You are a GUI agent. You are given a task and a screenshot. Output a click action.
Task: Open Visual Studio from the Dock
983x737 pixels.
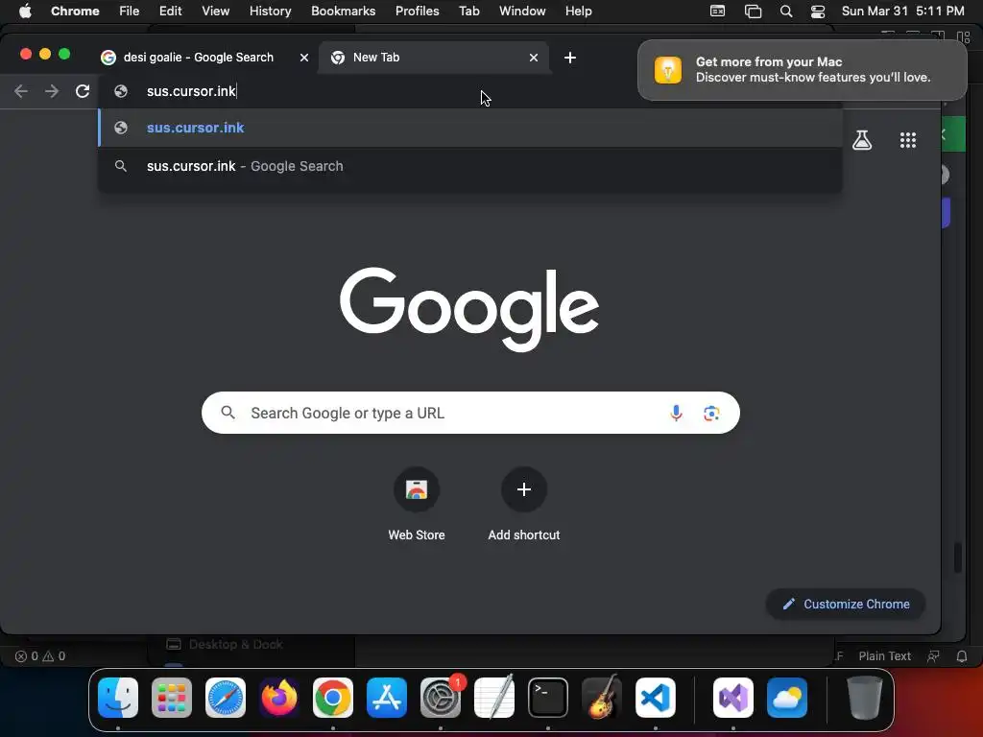point(733,698)
